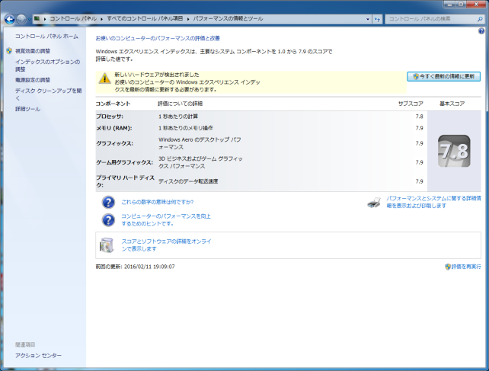The width and height of the screenshot is (489, 371).
Task: Expand the arrow before コントロール パネル breadcrumb
Action: pos(45,19)
